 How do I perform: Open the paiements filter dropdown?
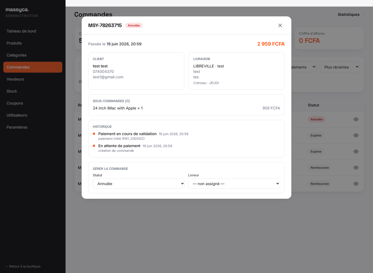[x=303, y=67]
